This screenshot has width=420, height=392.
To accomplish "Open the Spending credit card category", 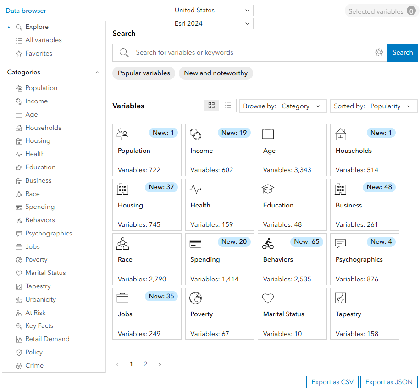I will [220, 259].
